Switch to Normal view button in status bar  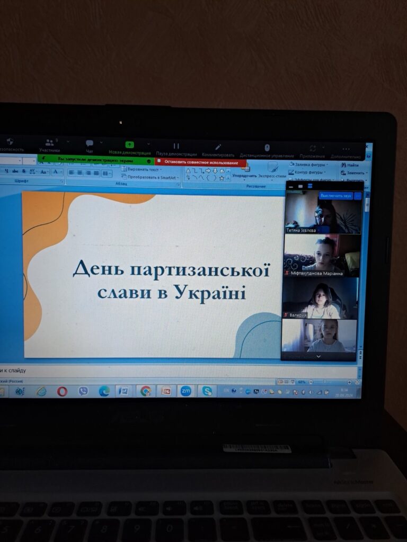click(280, 382)
